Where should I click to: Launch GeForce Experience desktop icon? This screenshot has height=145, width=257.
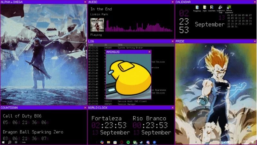[x=229, y=9]
